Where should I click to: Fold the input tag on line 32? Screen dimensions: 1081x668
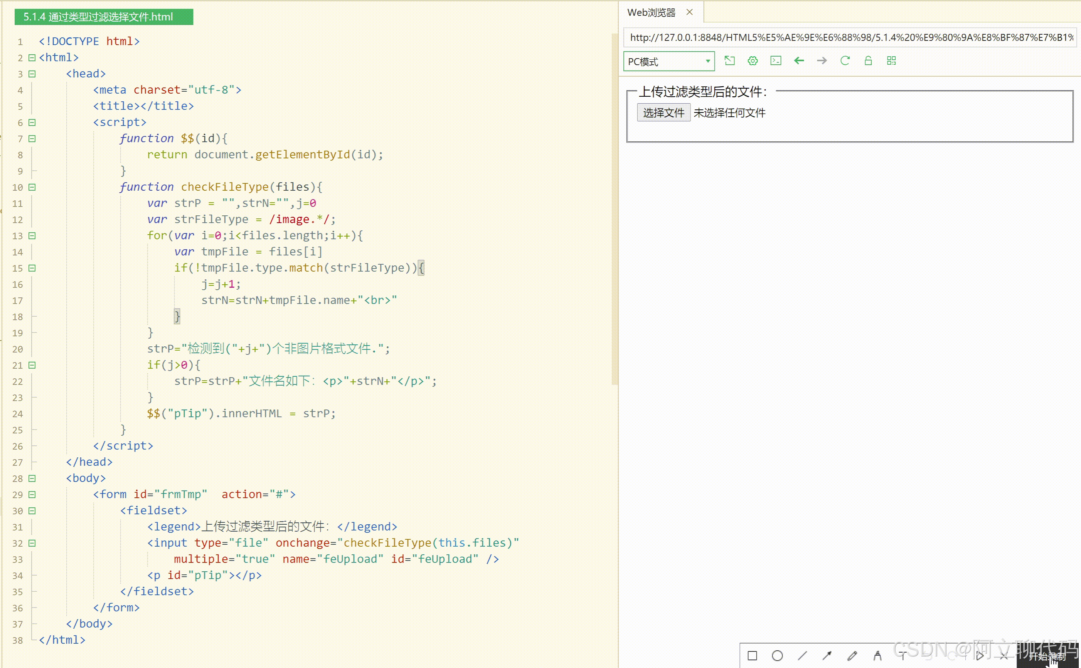pos(32,543)
